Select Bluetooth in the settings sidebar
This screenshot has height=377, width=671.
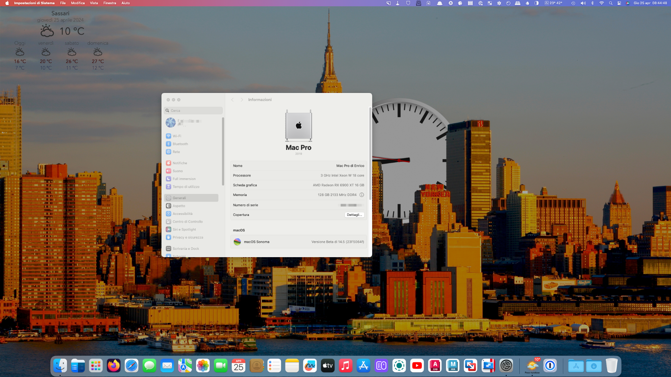pos(180,144)
